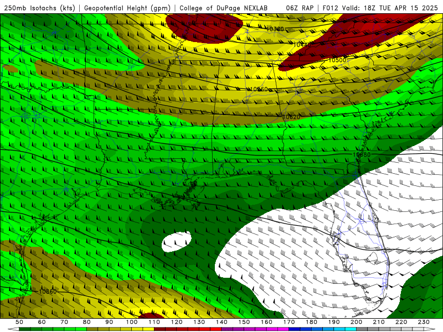The image size is (443, 332).
Task: Click the 'Geopotential Height (gpm)' title text
Action: click(x=127, y=8)
